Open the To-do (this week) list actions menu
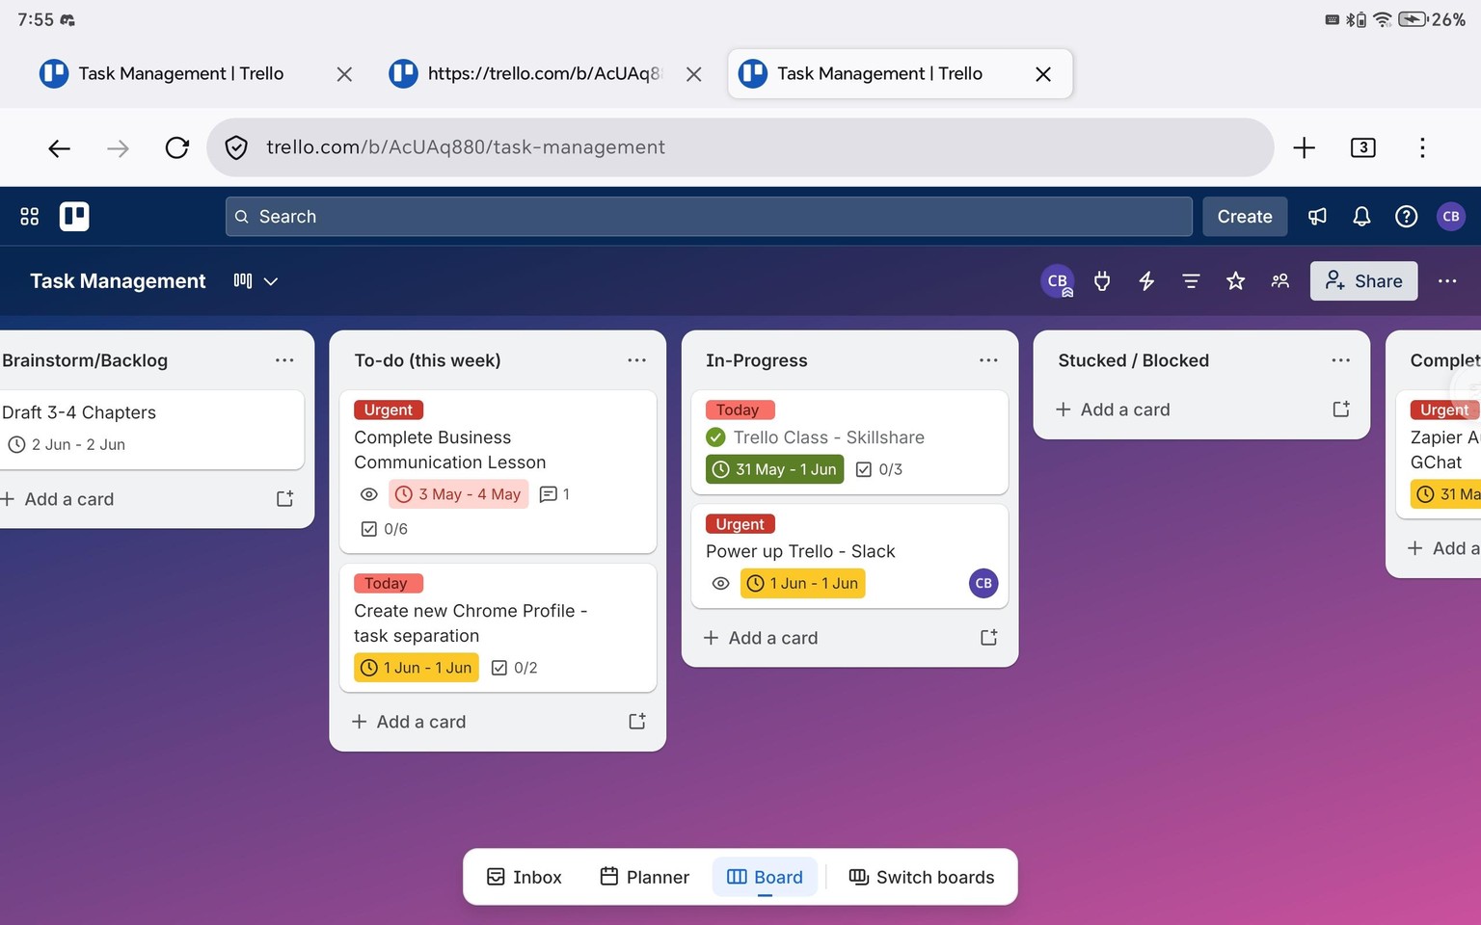 636,360
